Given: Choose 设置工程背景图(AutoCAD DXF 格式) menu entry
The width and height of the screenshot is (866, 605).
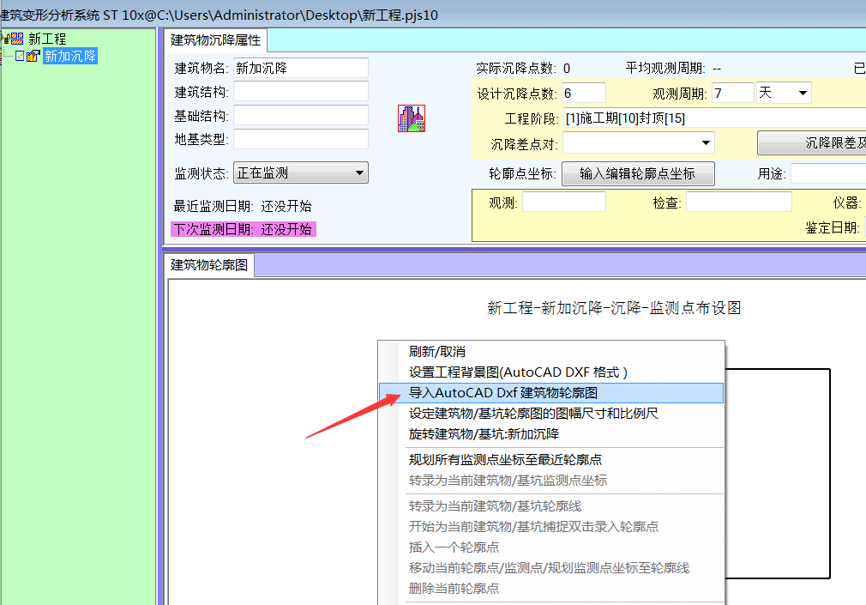Looking at the screenshot, I should click(x=518, y=372).
